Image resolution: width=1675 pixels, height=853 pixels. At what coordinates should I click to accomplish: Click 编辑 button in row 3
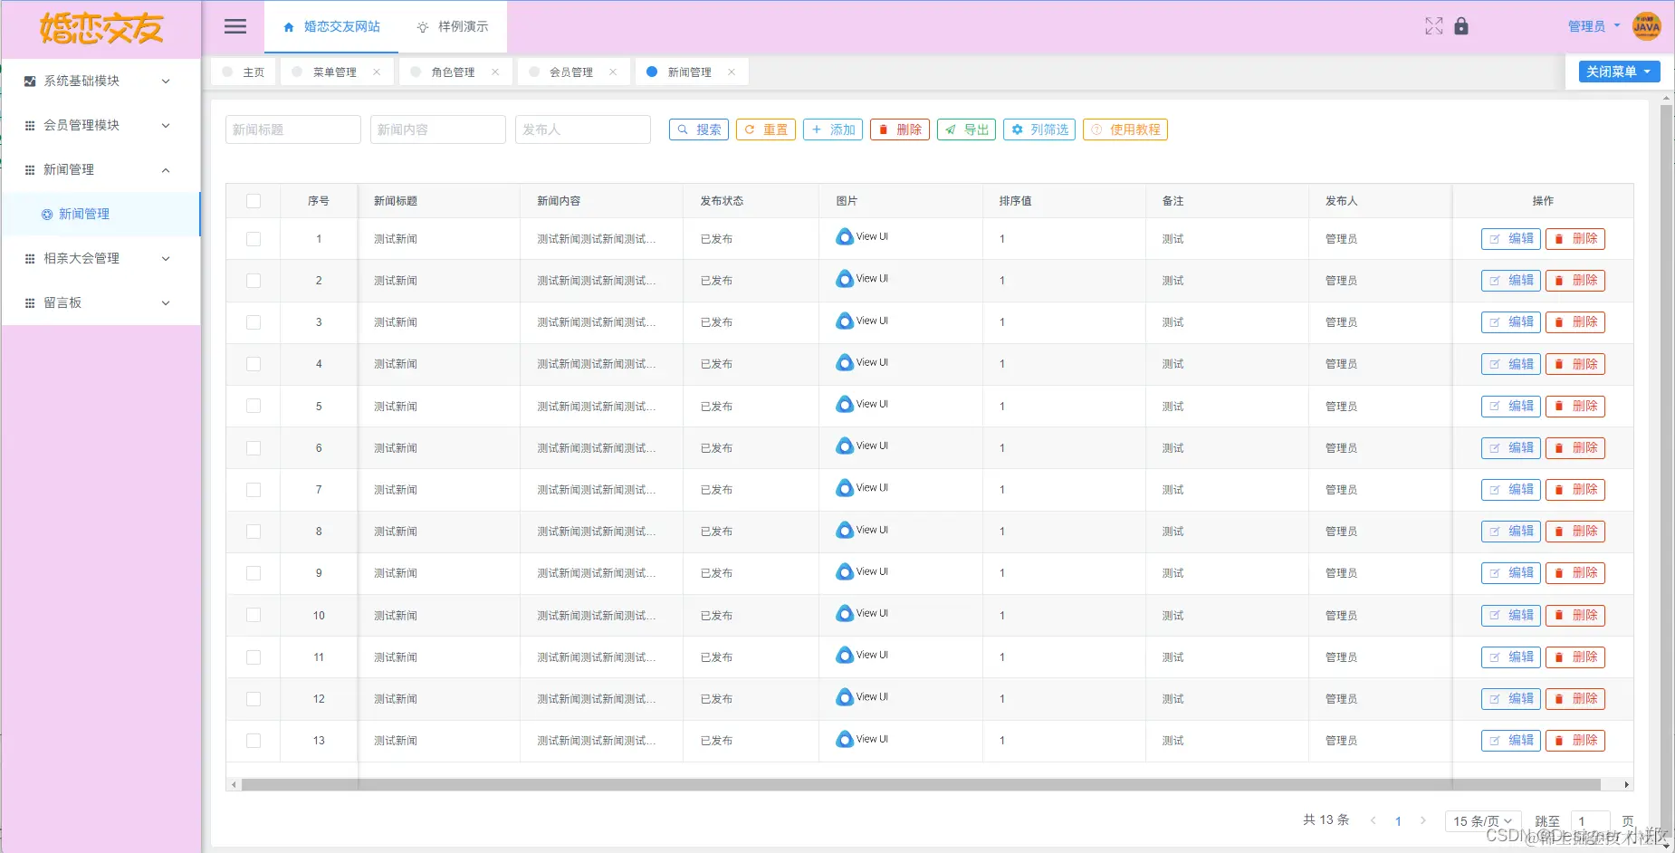tap(1511, 322)
